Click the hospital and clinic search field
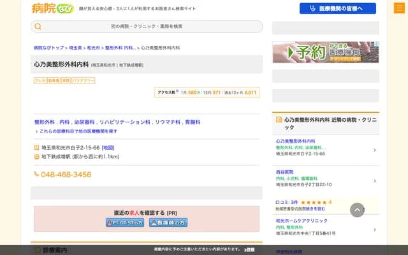This screenshot has width=408, height=255. click(x=147, y=27)
